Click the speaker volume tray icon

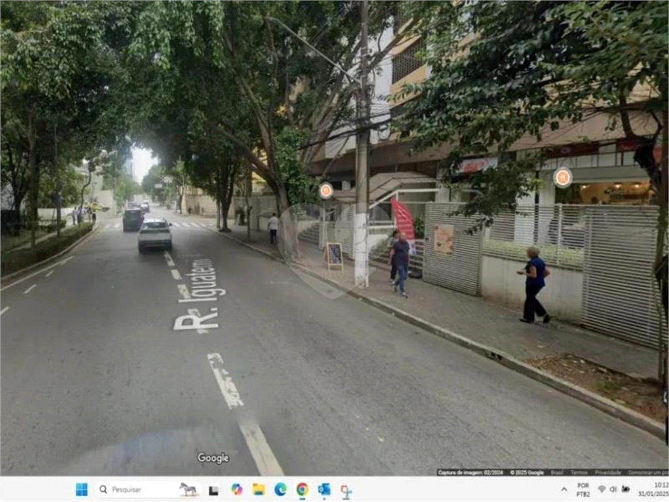pos(613,489)
